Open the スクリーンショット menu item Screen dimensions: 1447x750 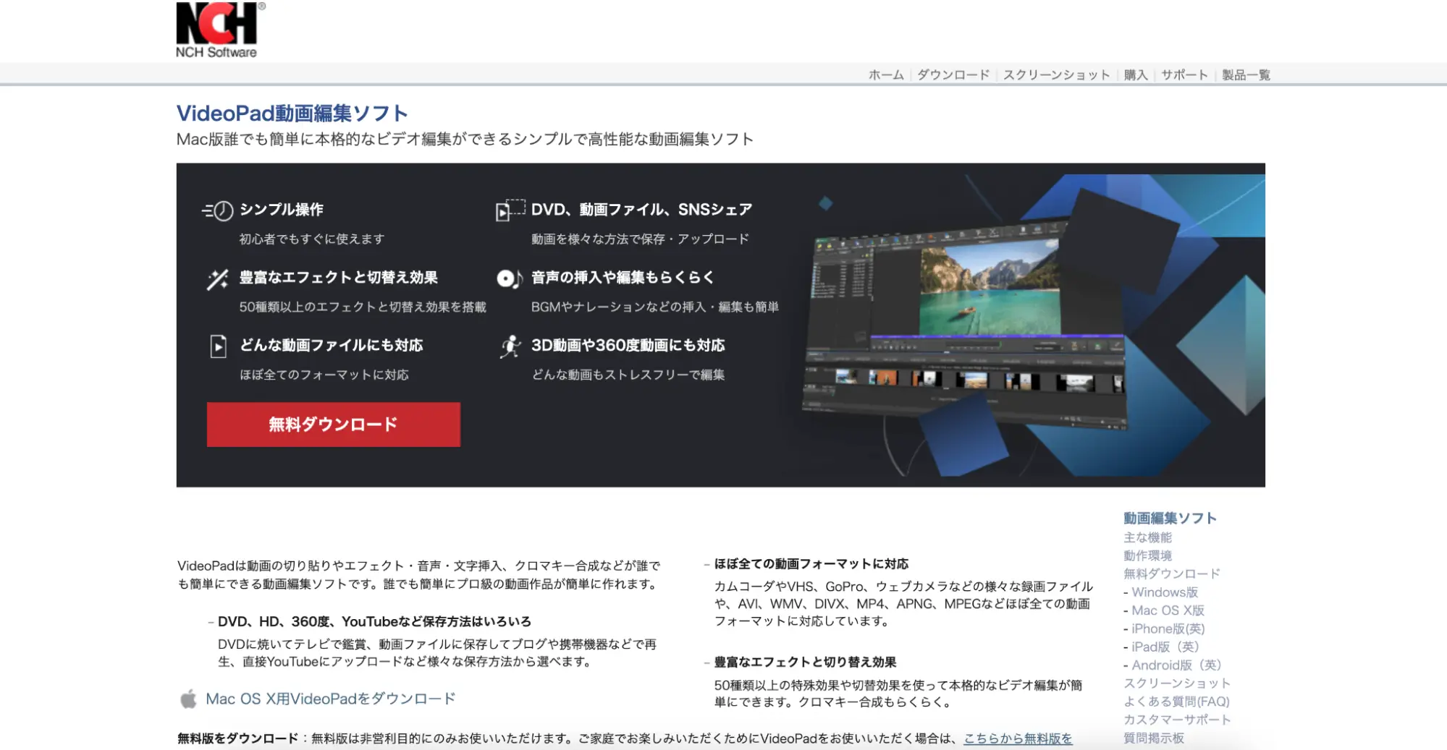coord(1056,74)
